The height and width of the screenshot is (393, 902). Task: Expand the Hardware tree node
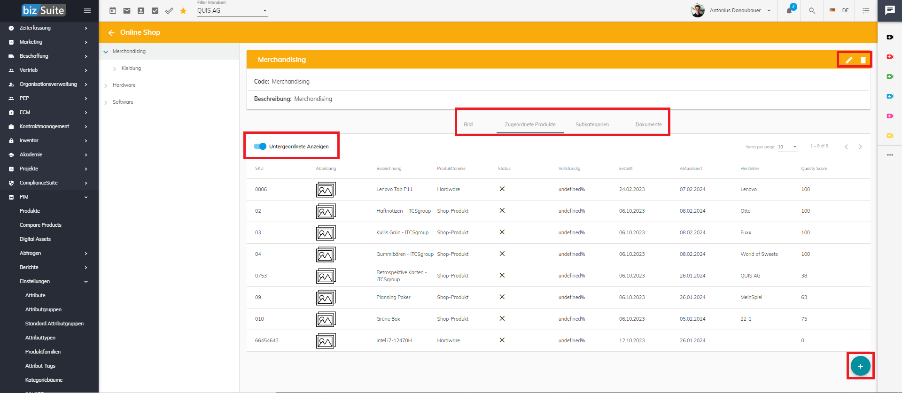click(x=106, y=85)
